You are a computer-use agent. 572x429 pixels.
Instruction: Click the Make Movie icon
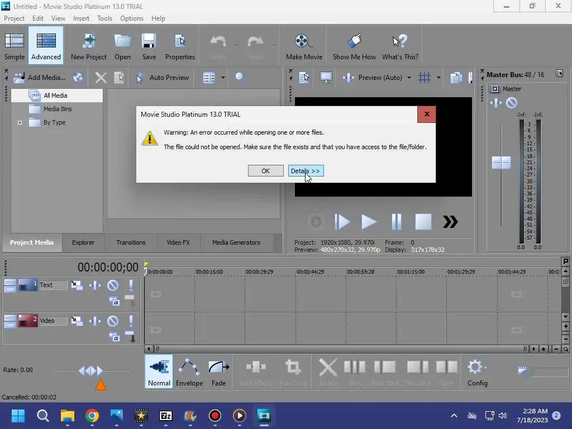304,46
